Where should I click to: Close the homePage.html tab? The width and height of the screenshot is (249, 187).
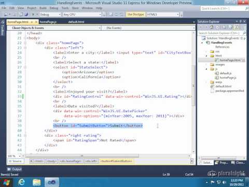click(36, 22)
